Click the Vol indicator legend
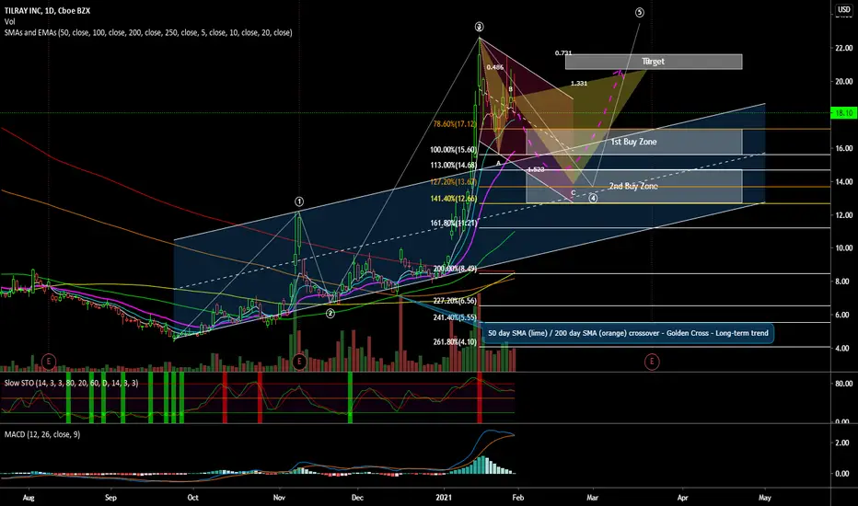Viewport: 858px width, 506px height. click(x=9, y=21)
